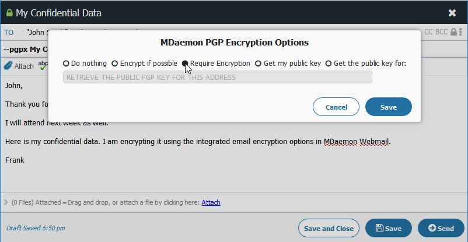
Task: Send the message with the Send button
Action: click(x=441, y=228)
